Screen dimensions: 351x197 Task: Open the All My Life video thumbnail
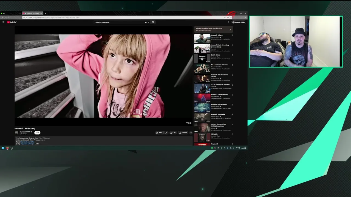click(x=202, y=137)
